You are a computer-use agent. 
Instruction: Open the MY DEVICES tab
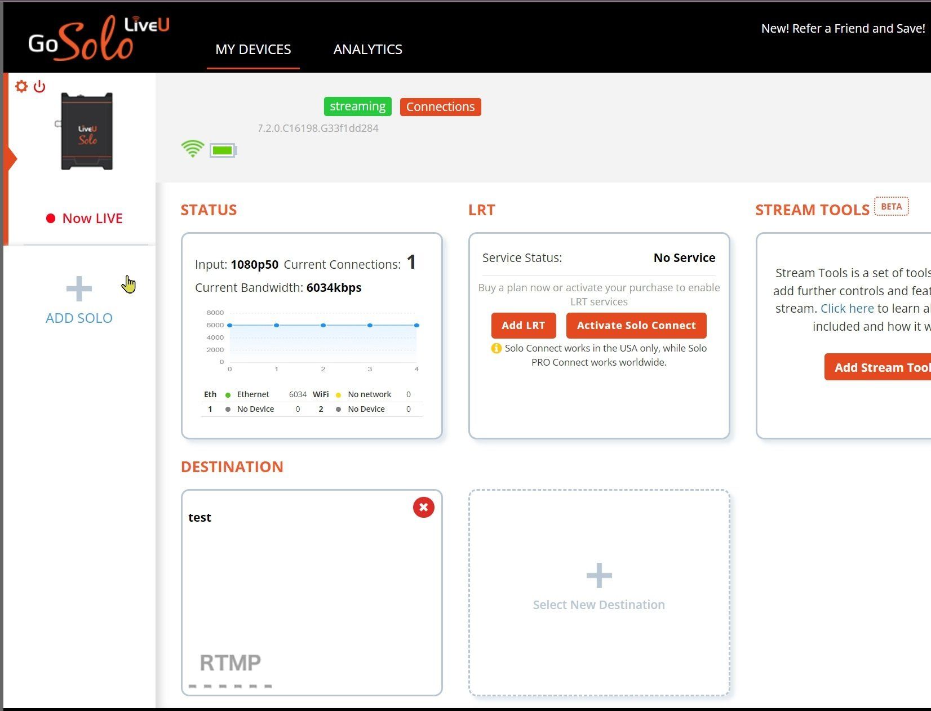tap(253, 50)
